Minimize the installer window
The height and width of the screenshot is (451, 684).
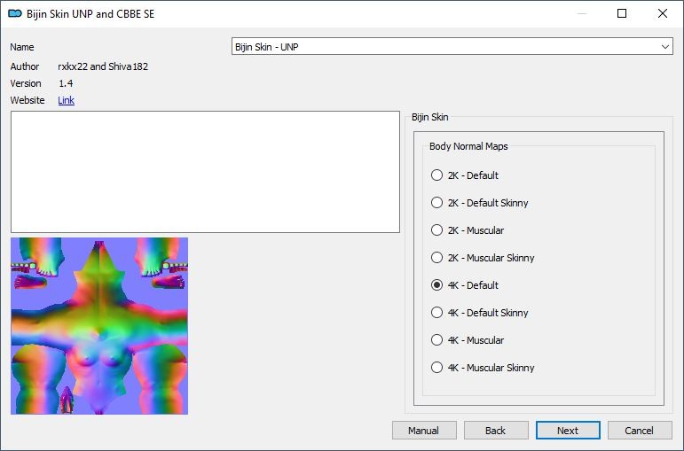click(x=582, y=13)
